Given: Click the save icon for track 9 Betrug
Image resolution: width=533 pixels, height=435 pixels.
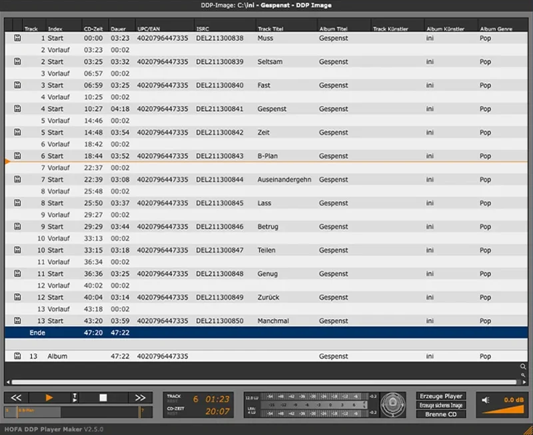Looking at the screenshot, I should pos(17,226).
